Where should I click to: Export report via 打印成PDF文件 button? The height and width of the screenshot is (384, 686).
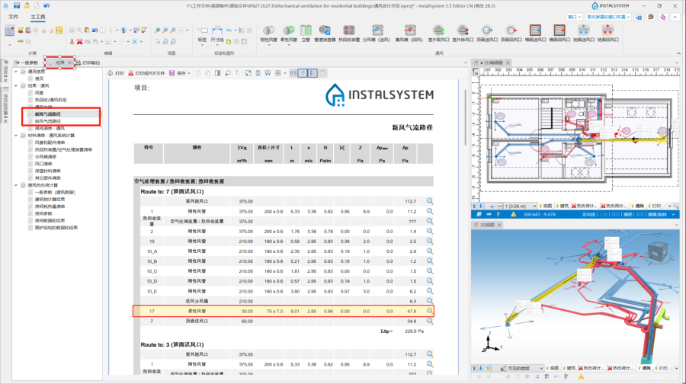coord(146,73)
